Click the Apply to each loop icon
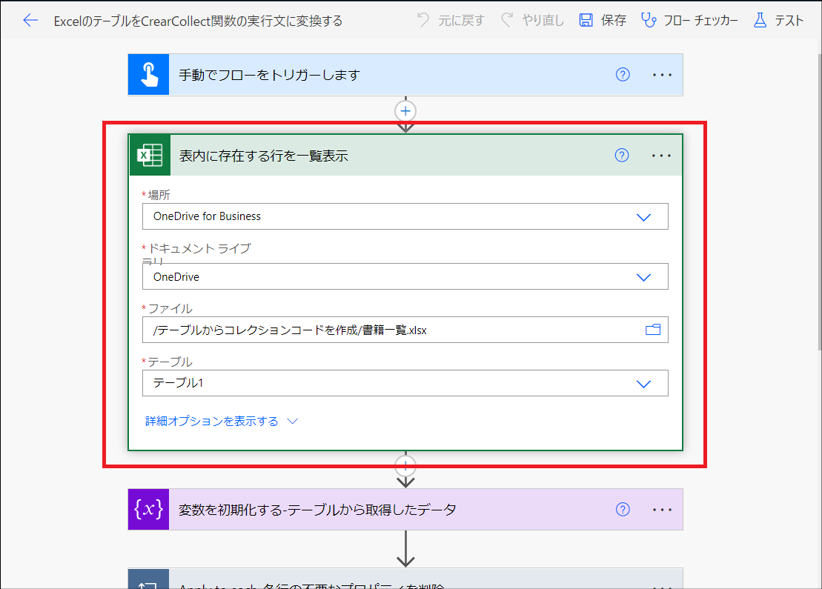 pos(149,579)
